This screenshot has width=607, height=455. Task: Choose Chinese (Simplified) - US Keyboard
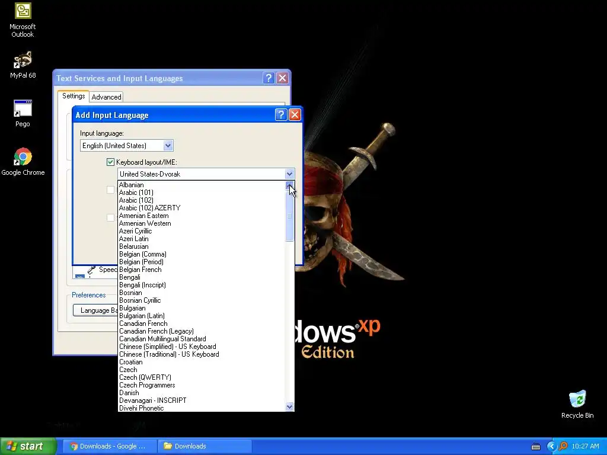[x=202, y=347]
